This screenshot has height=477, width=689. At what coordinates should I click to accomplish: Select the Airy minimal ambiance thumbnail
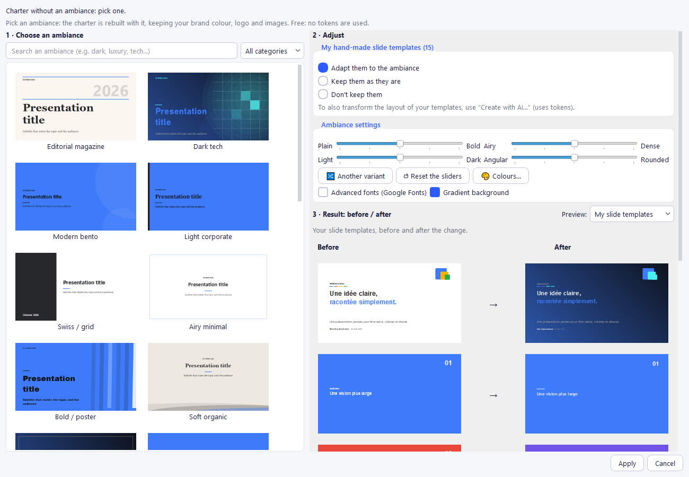(x=208, y=287)
